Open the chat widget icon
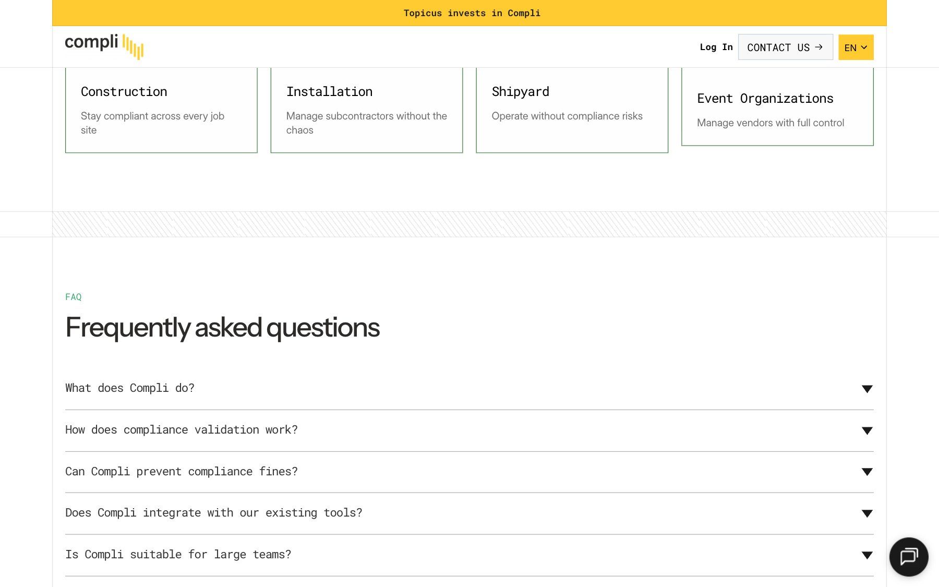Viewport: 939px width, 587px height. (x=909, y=557)
